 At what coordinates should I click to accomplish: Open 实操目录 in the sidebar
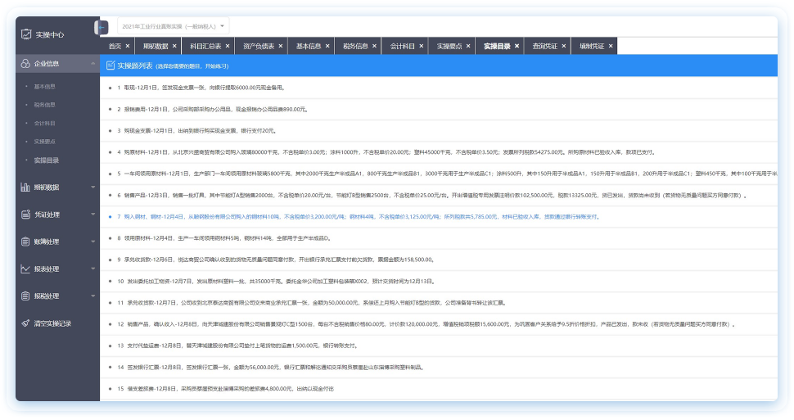[46, 160]
